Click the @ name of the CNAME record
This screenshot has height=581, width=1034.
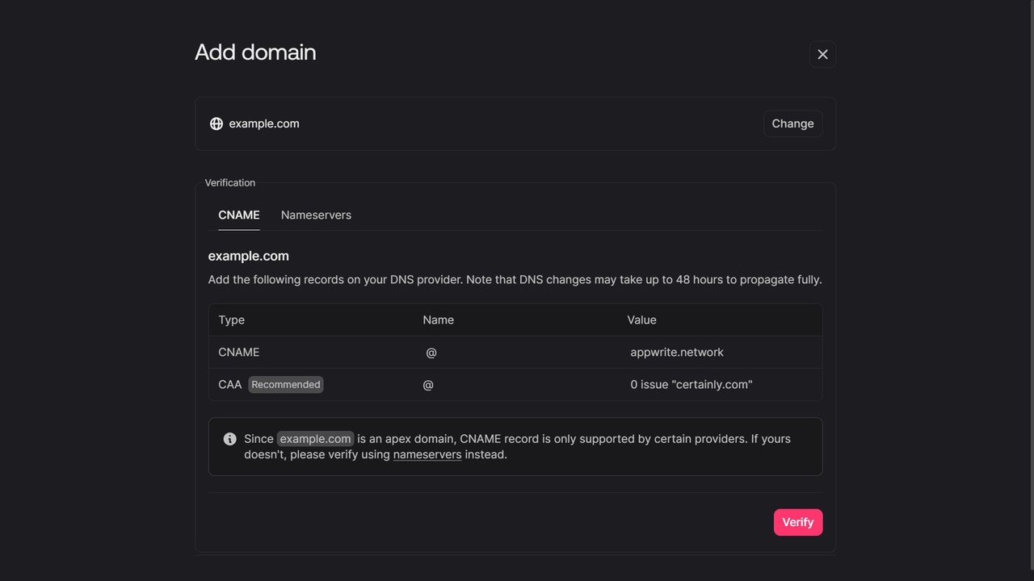click(x=431, y=352)
